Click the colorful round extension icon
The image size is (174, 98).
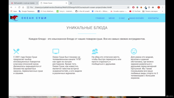point(137,7)
